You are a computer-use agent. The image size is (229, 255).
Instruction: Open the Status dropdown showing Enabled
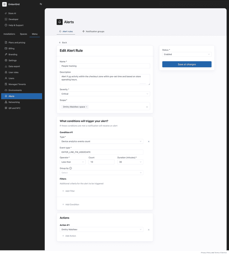[x=187, y=54]
